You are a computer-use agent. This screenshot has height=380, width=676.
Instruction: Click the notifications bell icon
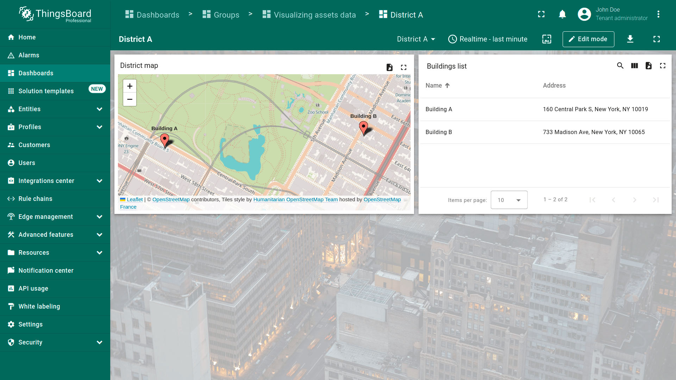tap(562, 14)
